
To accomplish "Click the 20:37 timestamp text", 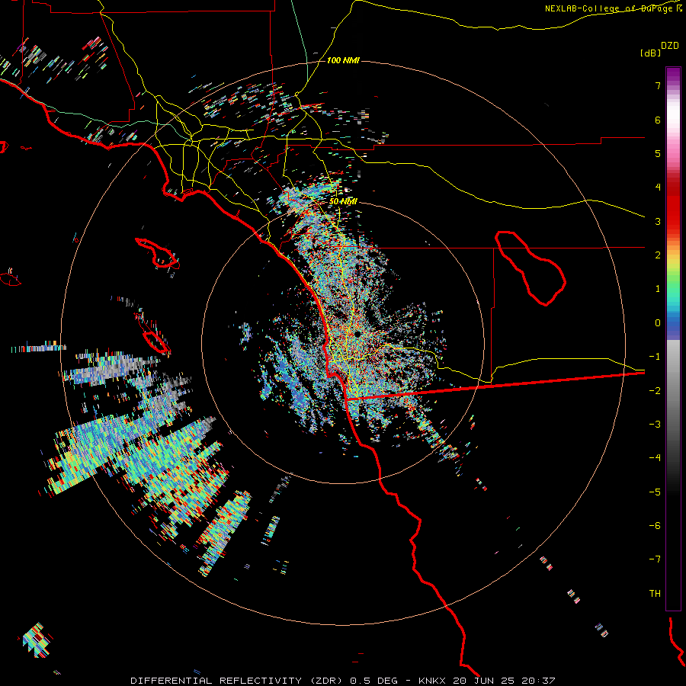I will [x=540, y=681].
